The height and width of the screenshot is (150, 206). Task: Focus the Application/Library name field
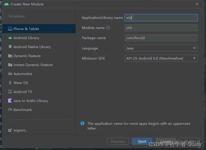click(x=161, y=18)
